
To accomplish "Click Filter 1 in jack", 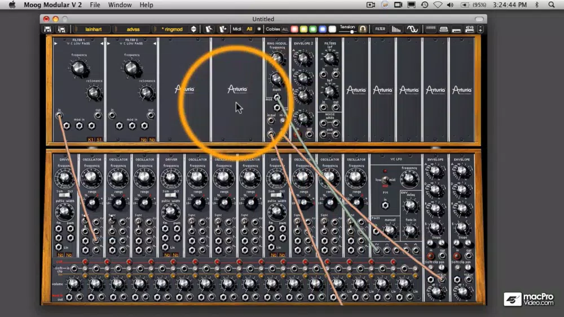I will (59, 115).
